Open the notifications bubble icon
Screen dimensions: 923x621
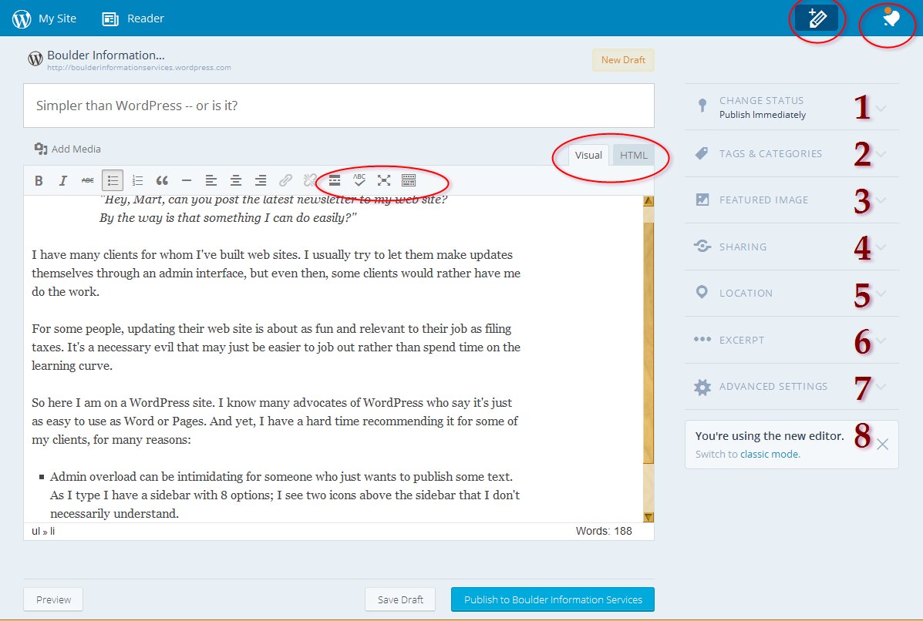pos(891,18)
